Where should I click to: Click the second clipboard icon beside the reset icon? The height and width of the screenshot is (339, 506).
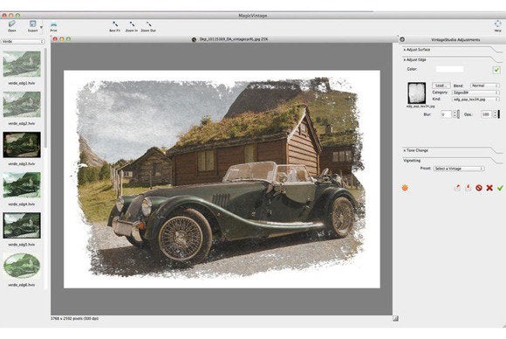pyautogui.click(x=468, y=188)
